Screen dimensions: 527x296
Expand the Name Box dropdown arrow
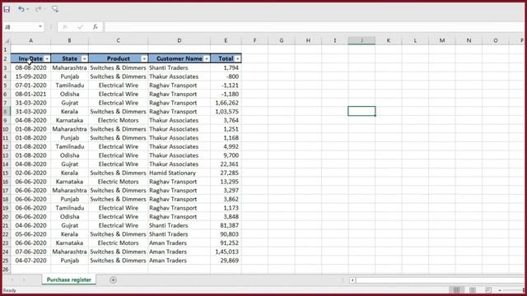[40, 27]
